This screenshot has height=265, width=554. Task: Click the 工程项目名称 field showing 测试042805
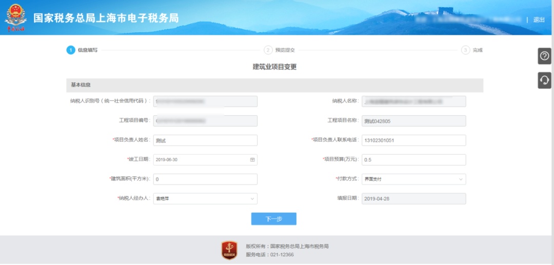click(x=413, y=121)
